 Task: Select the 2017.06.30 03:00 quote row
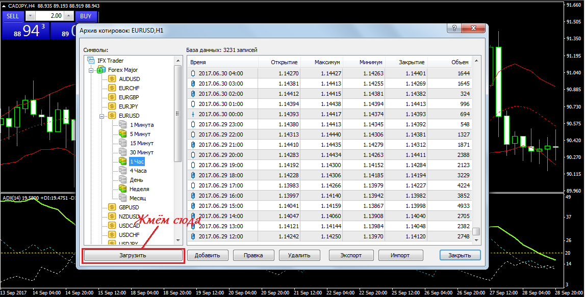coord(330,84)
